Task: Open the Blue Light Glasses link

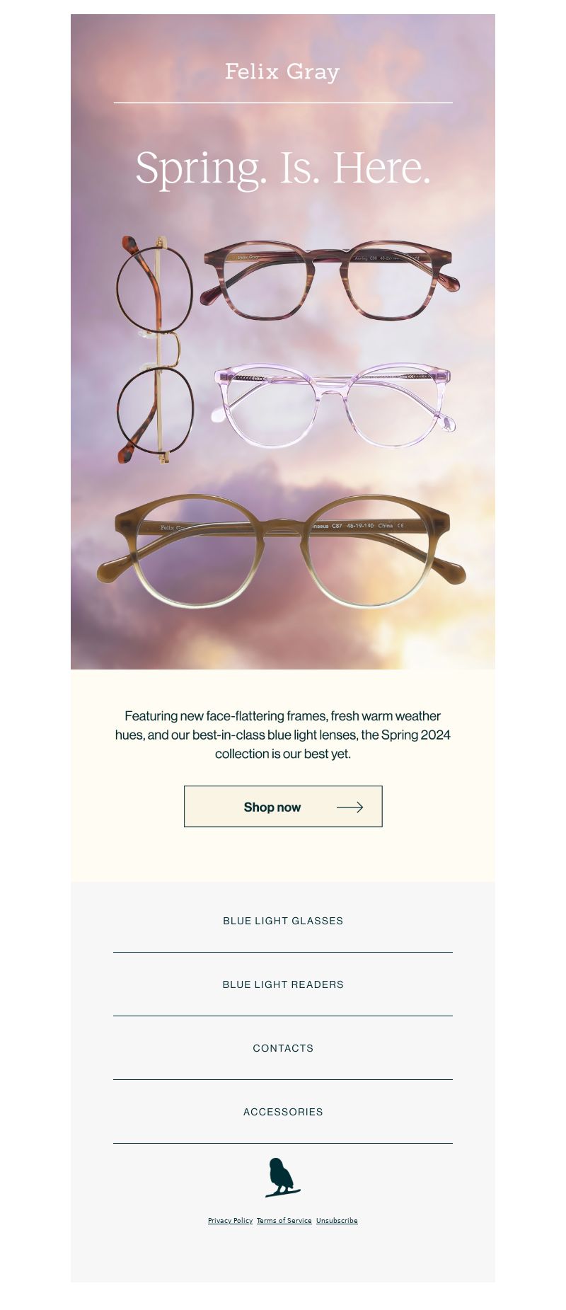Action: 283,921
